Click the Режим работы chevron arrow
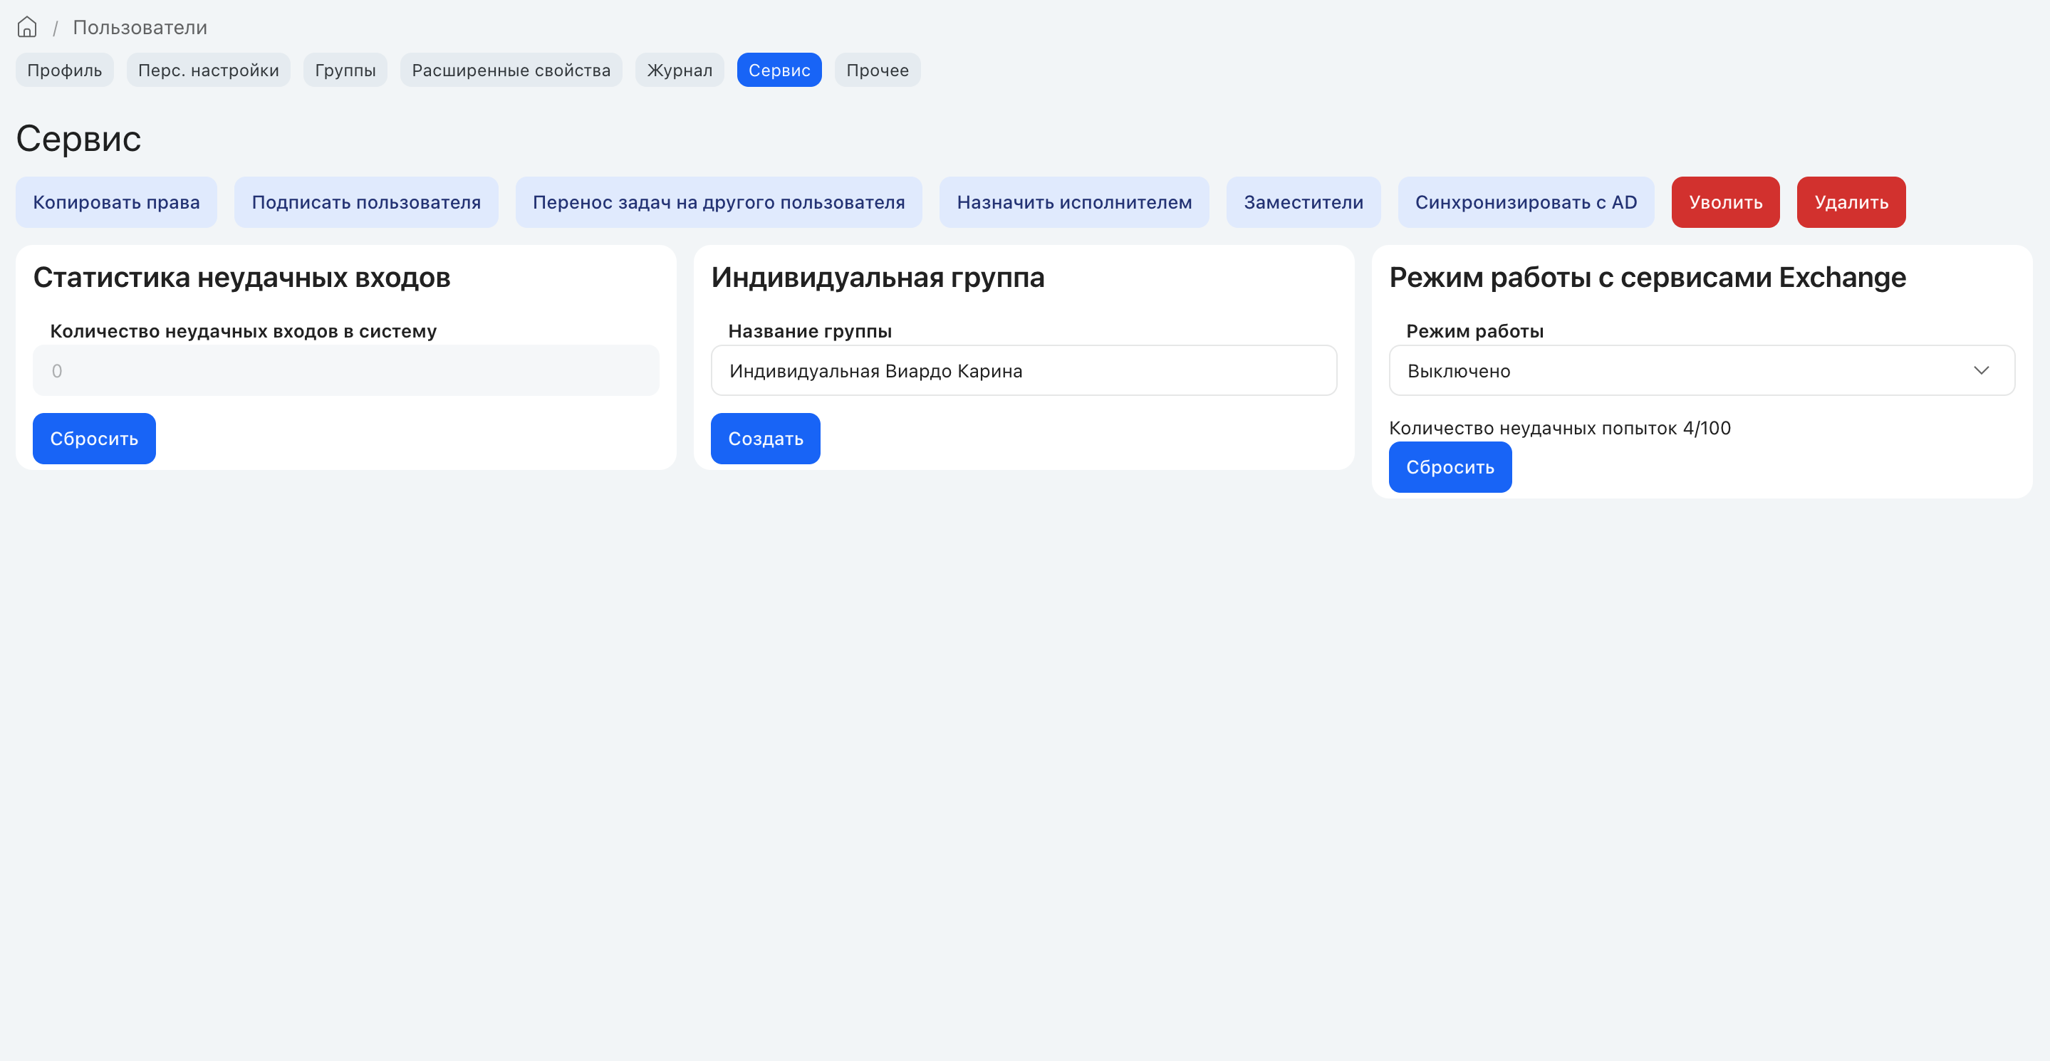The height and width of the screenshot is (1061, 2050). pyautogui.click(x=1982, y=370)
